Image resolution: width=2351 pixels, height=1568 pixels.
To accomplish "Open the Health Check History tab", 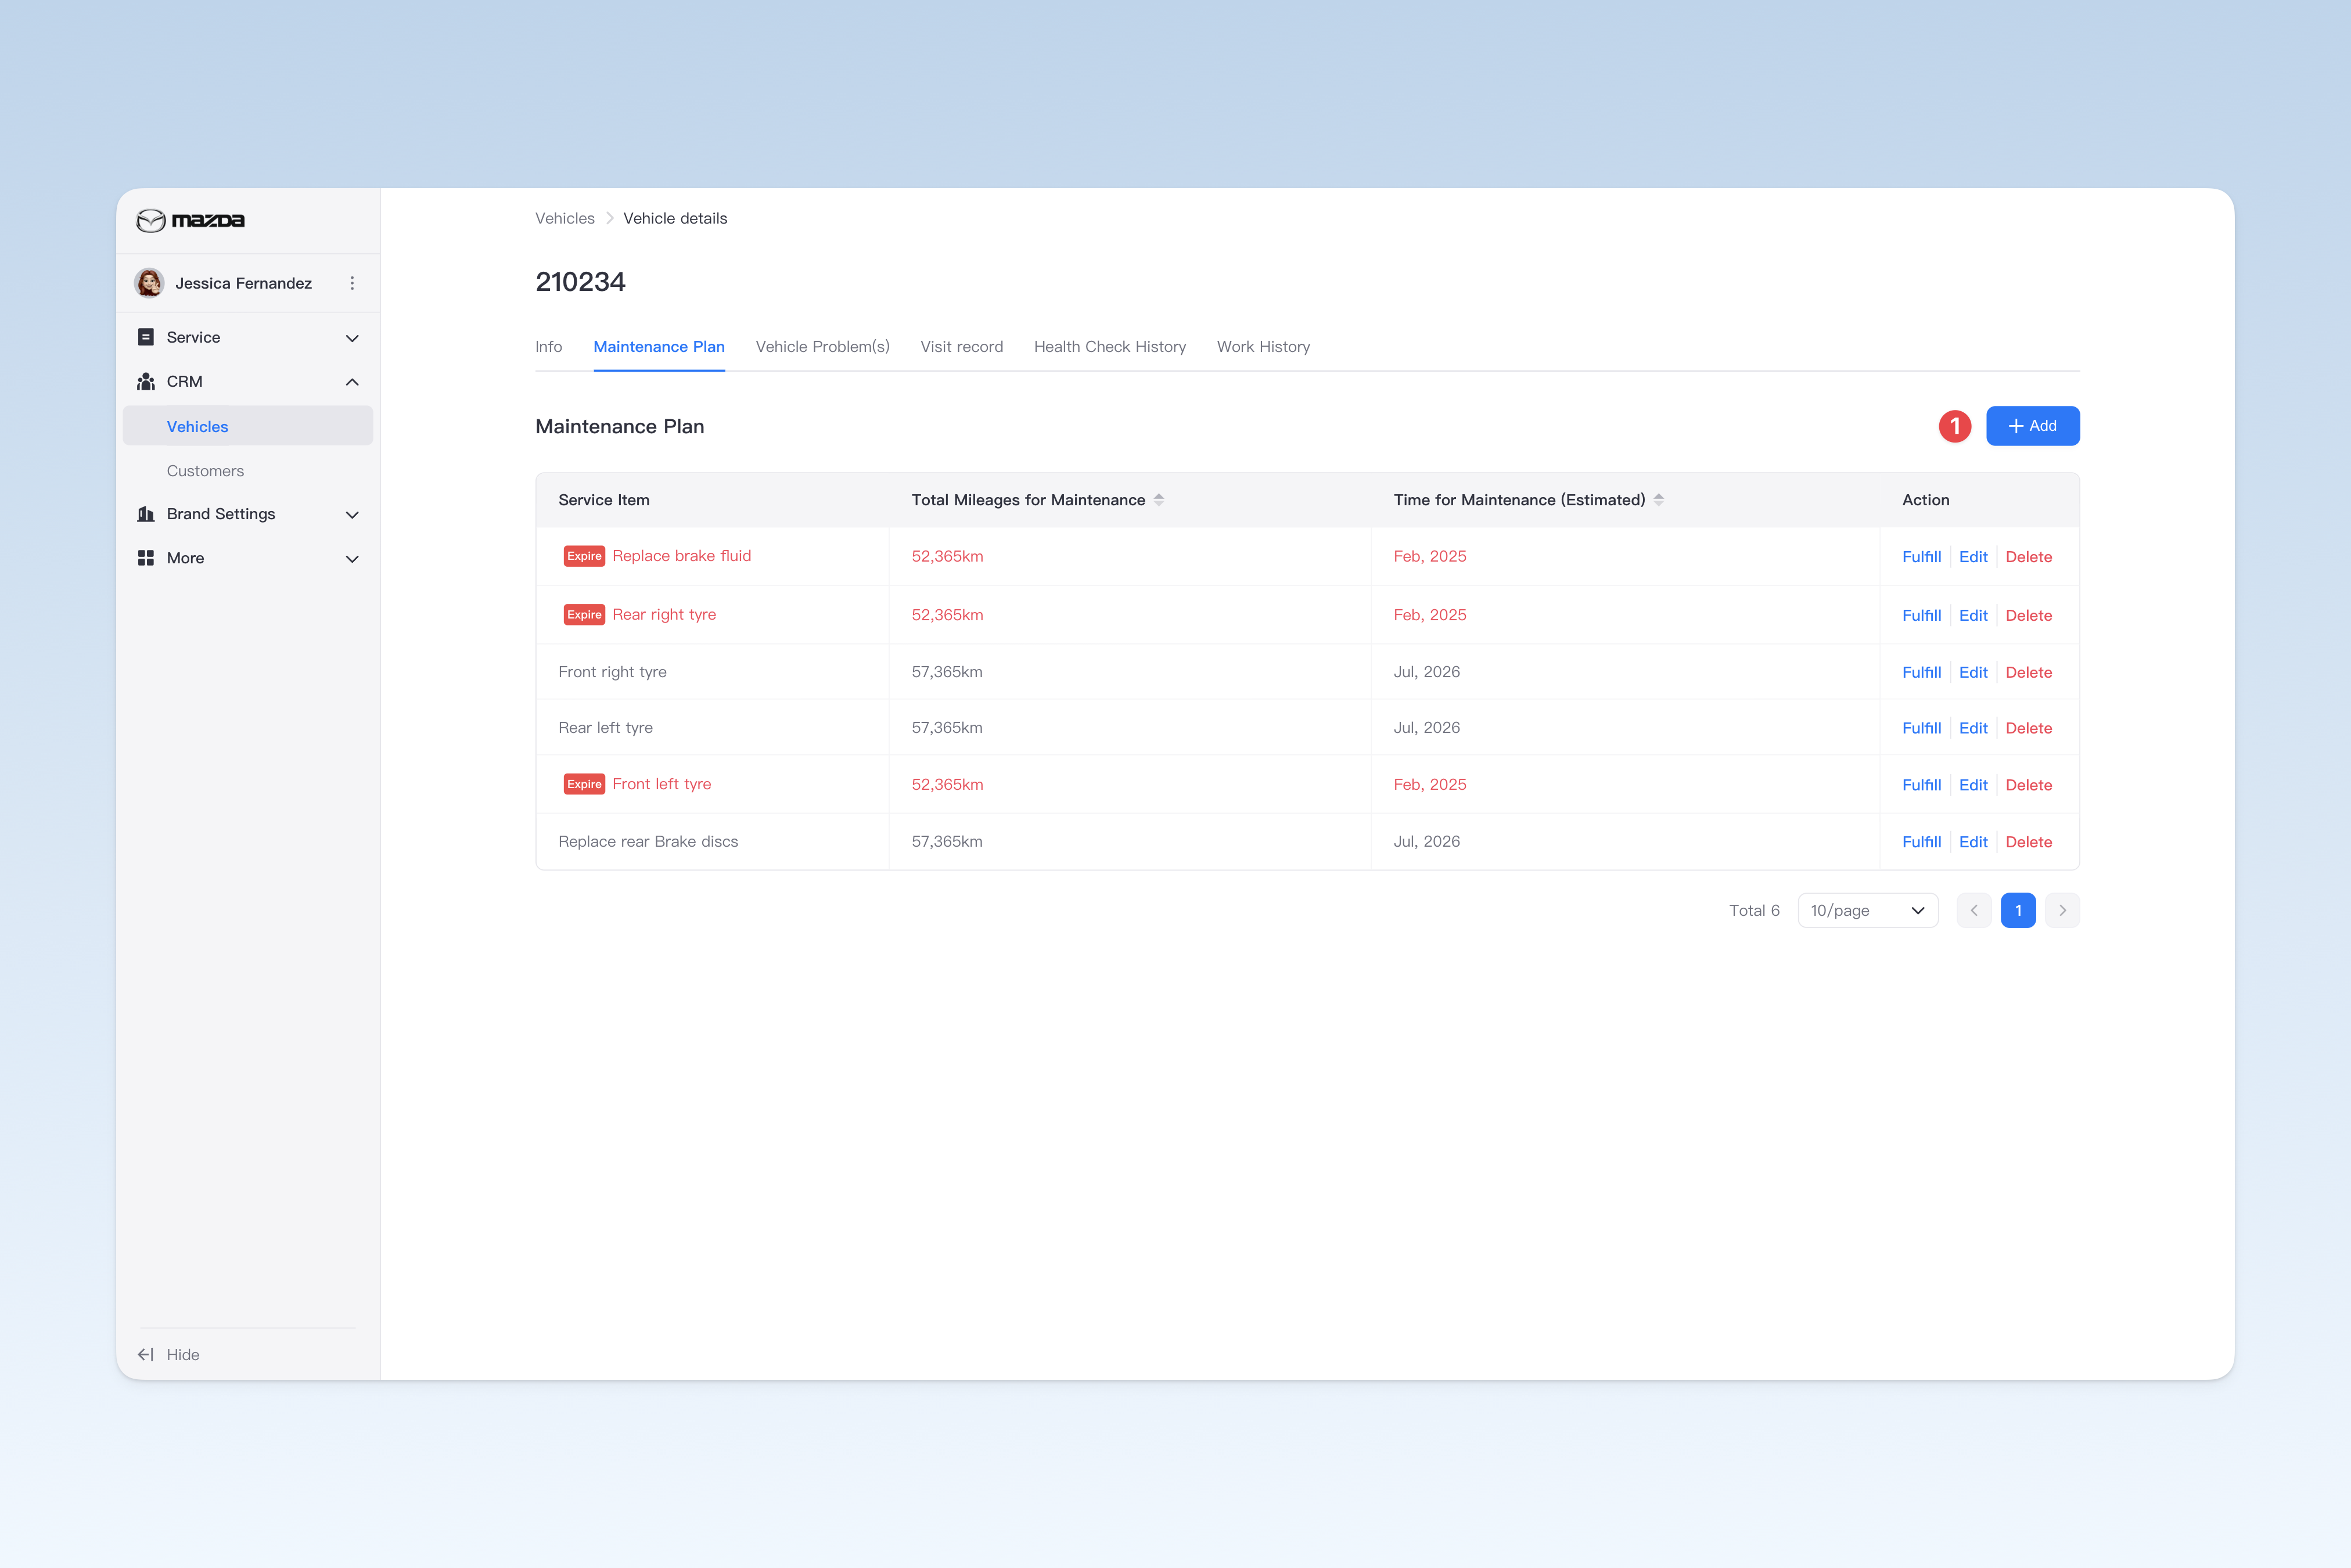I will point(1110,347).
